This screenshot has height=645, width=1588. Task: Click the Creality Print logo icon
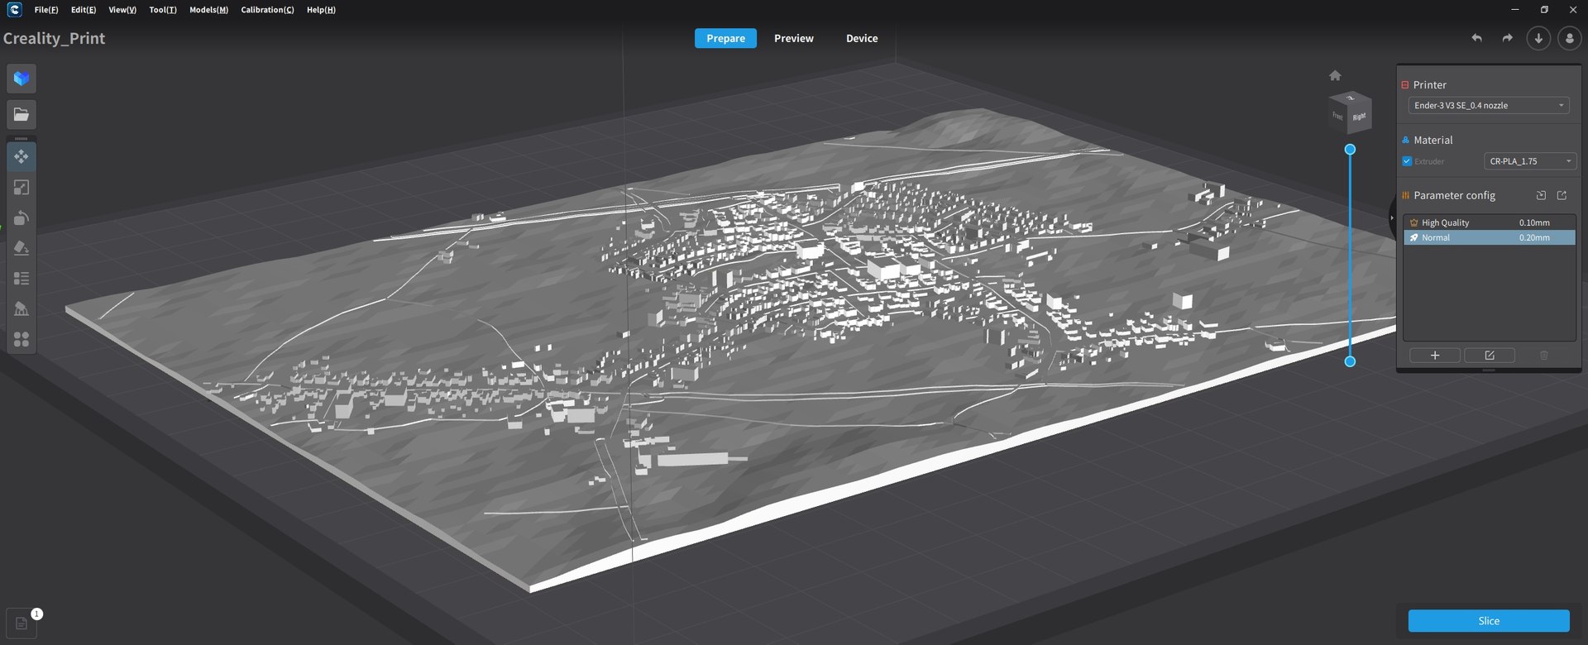(14, 10)
